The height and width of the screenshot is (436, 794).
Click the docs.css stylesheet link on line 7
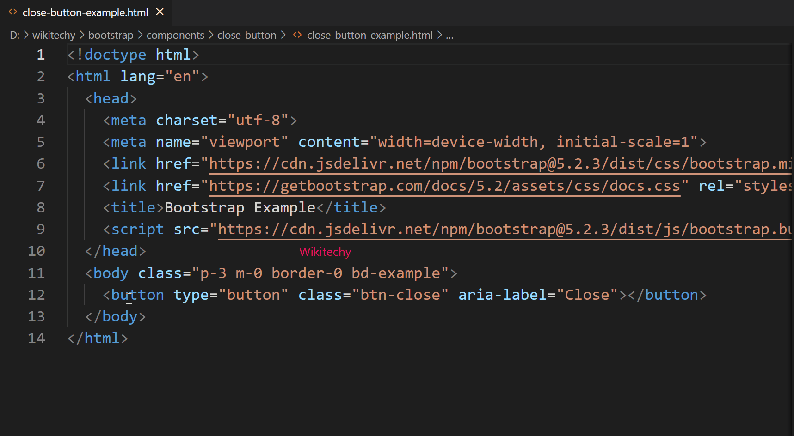[x=444, y=185]
